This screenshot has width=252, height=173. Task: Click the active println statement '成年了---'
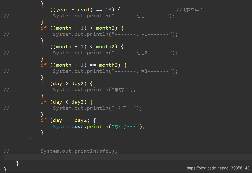coord(99,127)
